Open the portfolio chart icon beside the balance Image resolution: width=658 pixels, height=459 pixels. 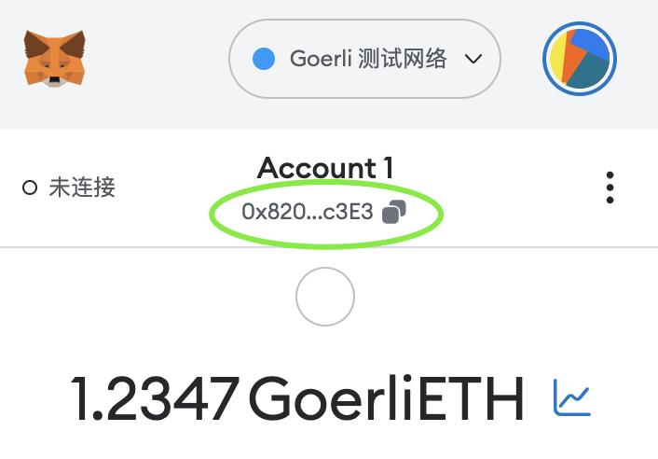pyautogui.click(x=572, y=397)
